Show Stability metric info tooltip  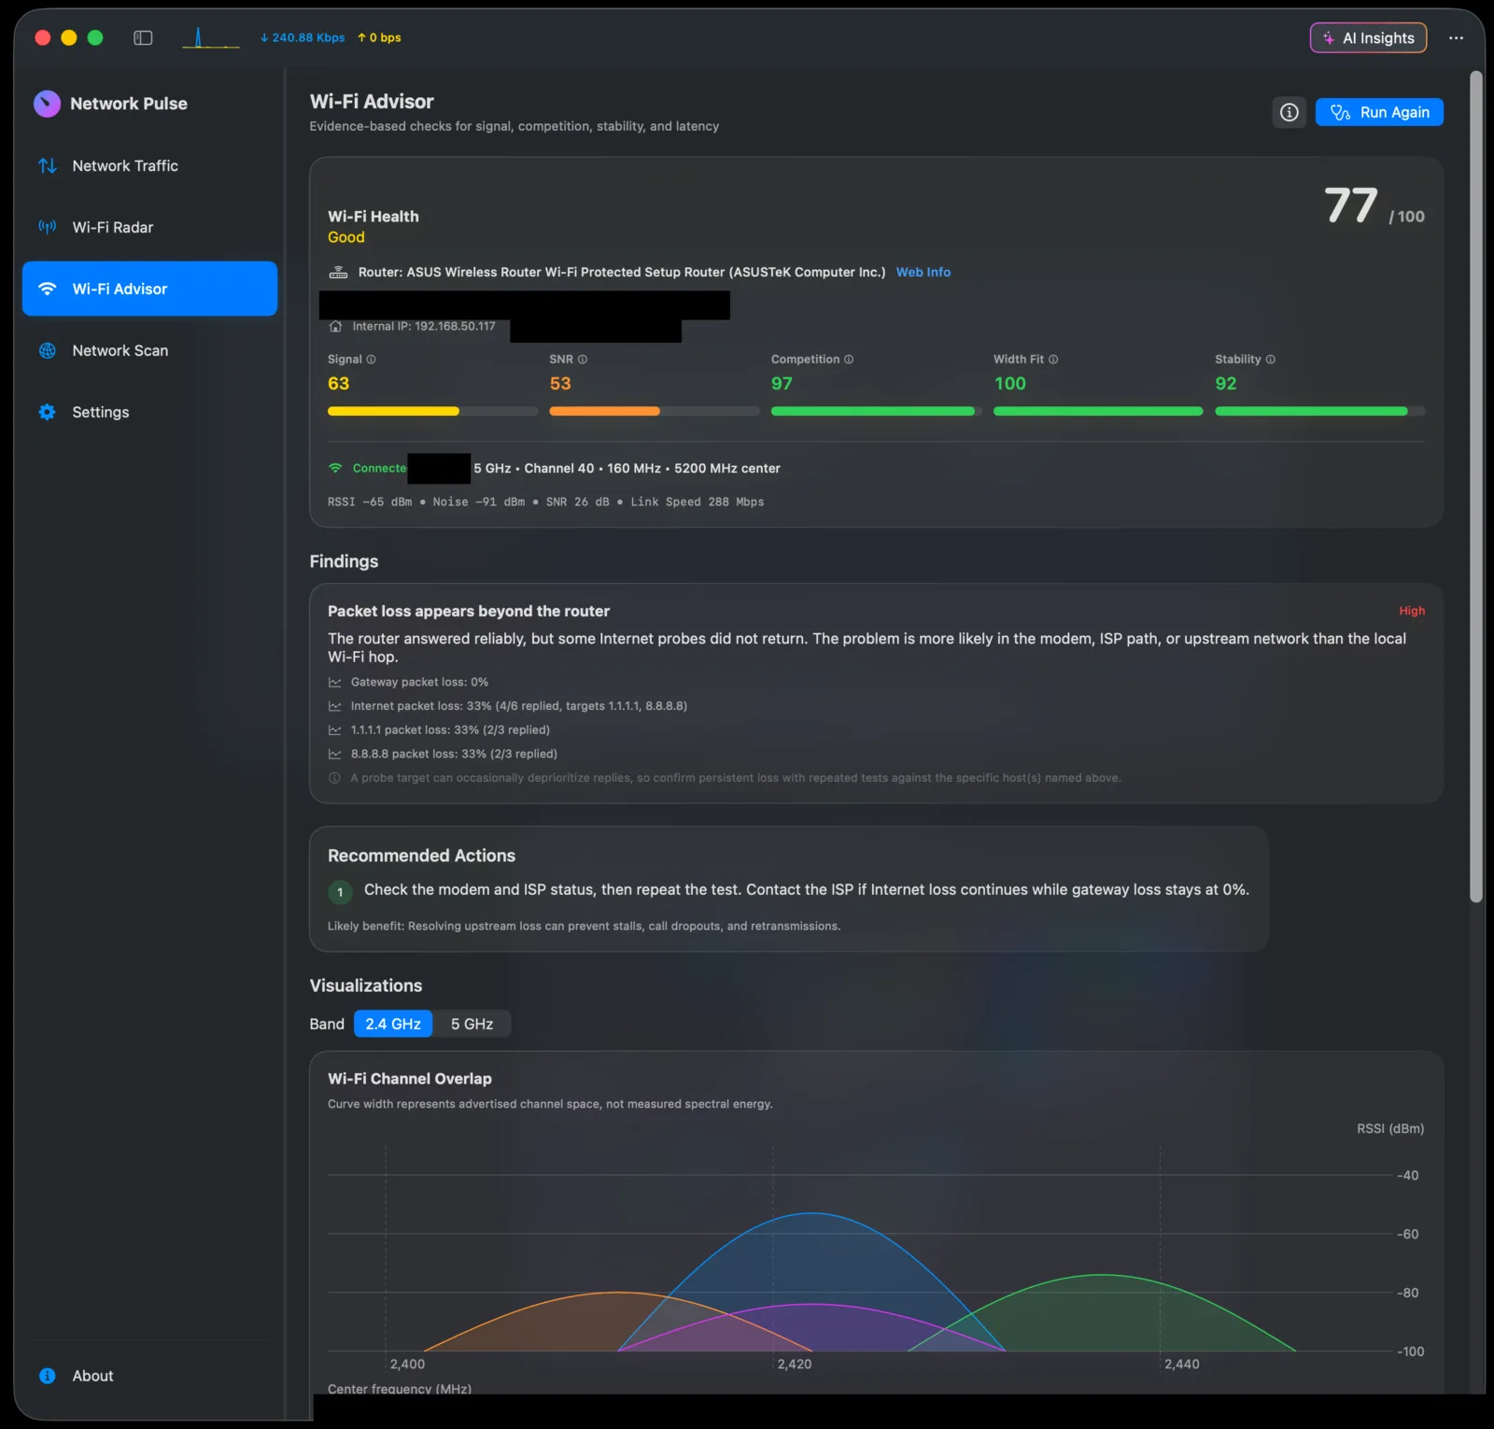click(1271, 360)
